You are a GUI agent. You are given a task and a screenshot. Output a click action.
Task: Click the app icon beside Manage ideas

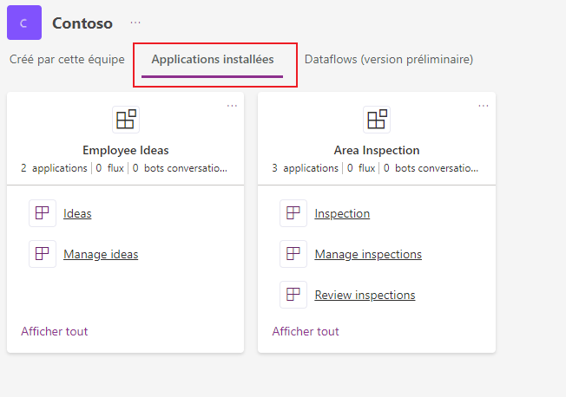[x=43, y=254]
